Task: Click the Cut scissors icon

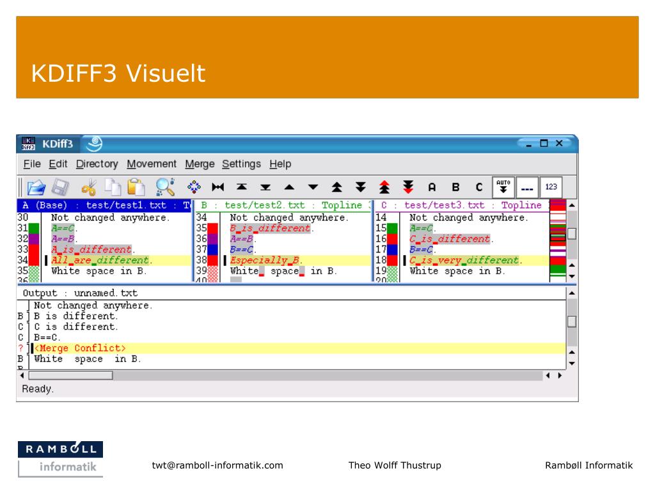Action: tap(88, 187)
